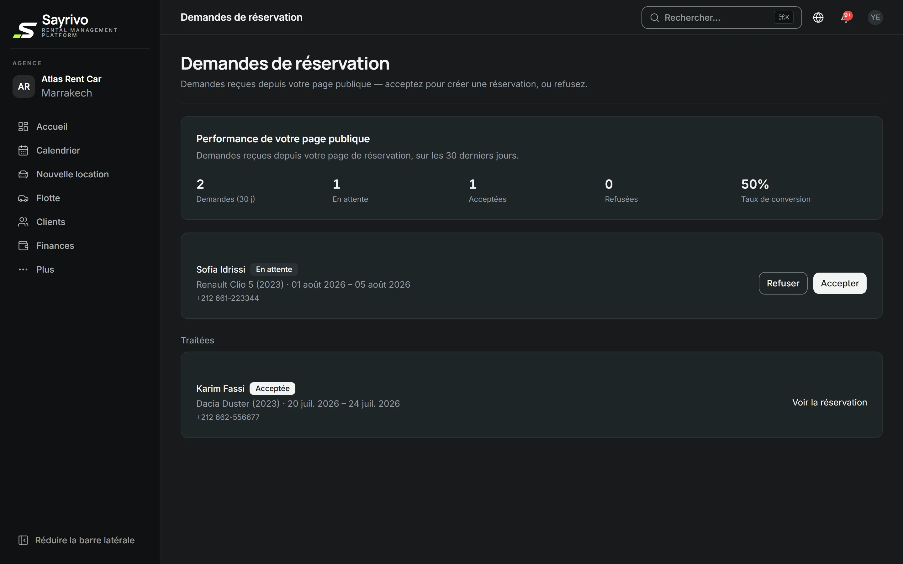Accept Sofia Idrissi's reservation request
Screen dimensions: 903x564
pyautogui.click(x=840, y=284)
